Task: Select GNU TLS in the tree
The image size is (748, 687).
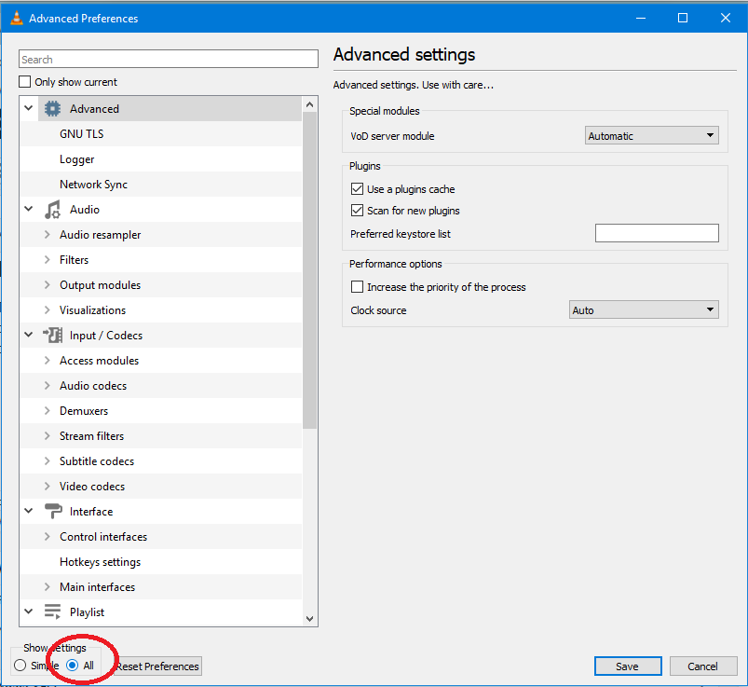Action: click(x=82, y=133)
